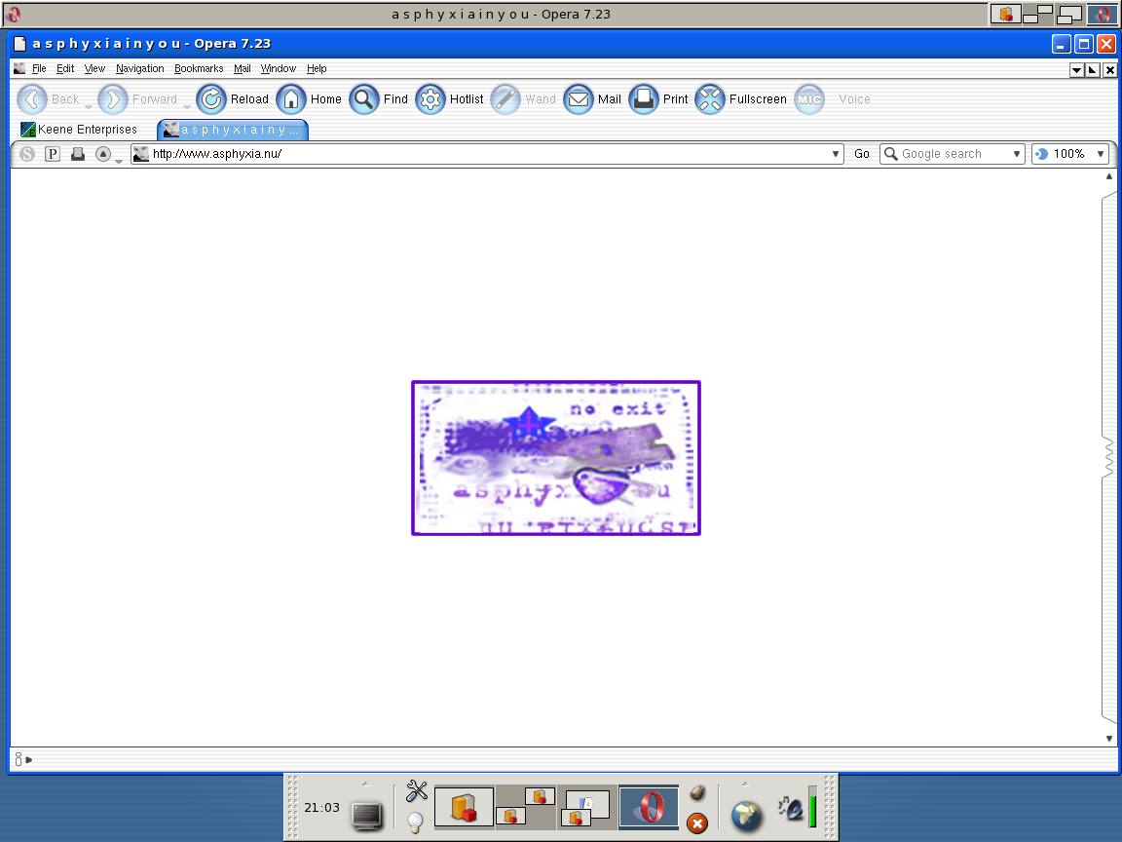Toggle the small printer icon in address bar

click(77, 154)
